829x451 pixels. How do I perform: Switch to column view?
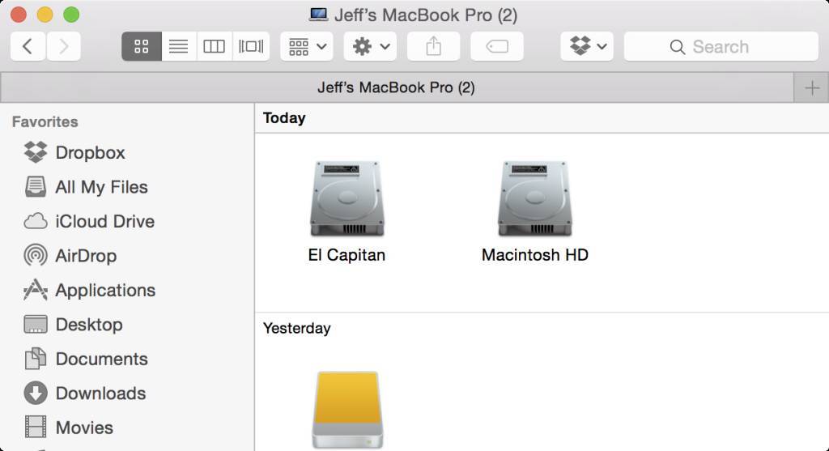coord(214,46)
